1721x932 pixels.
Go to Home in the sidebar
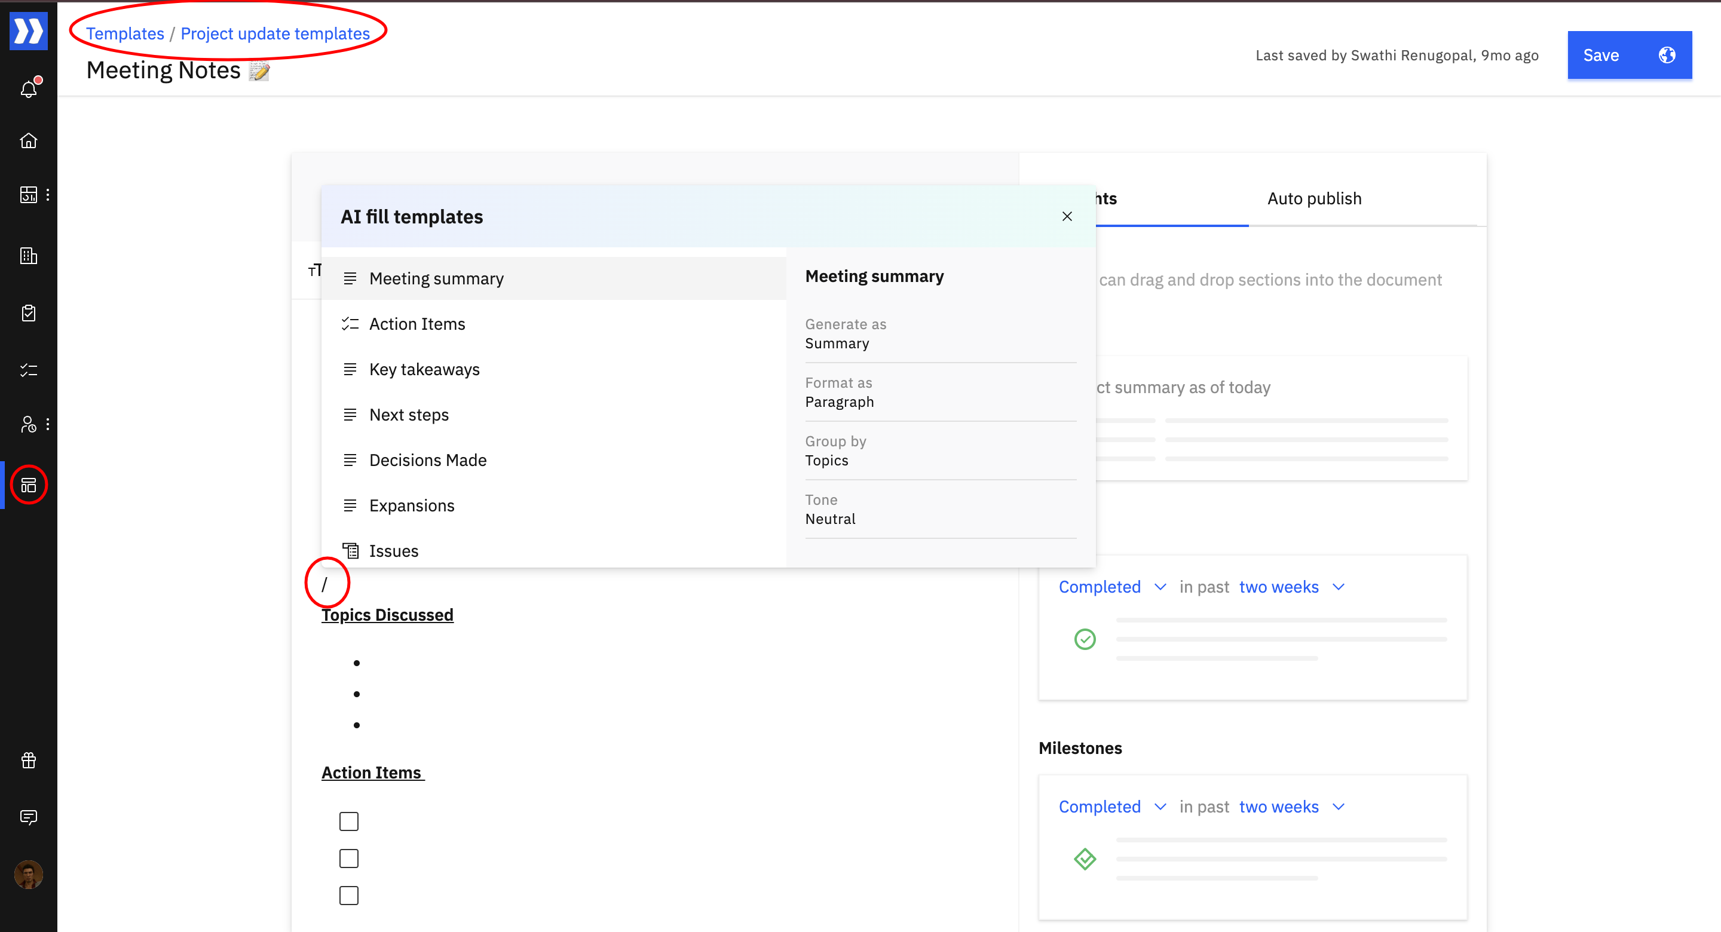tap(28, 141)
